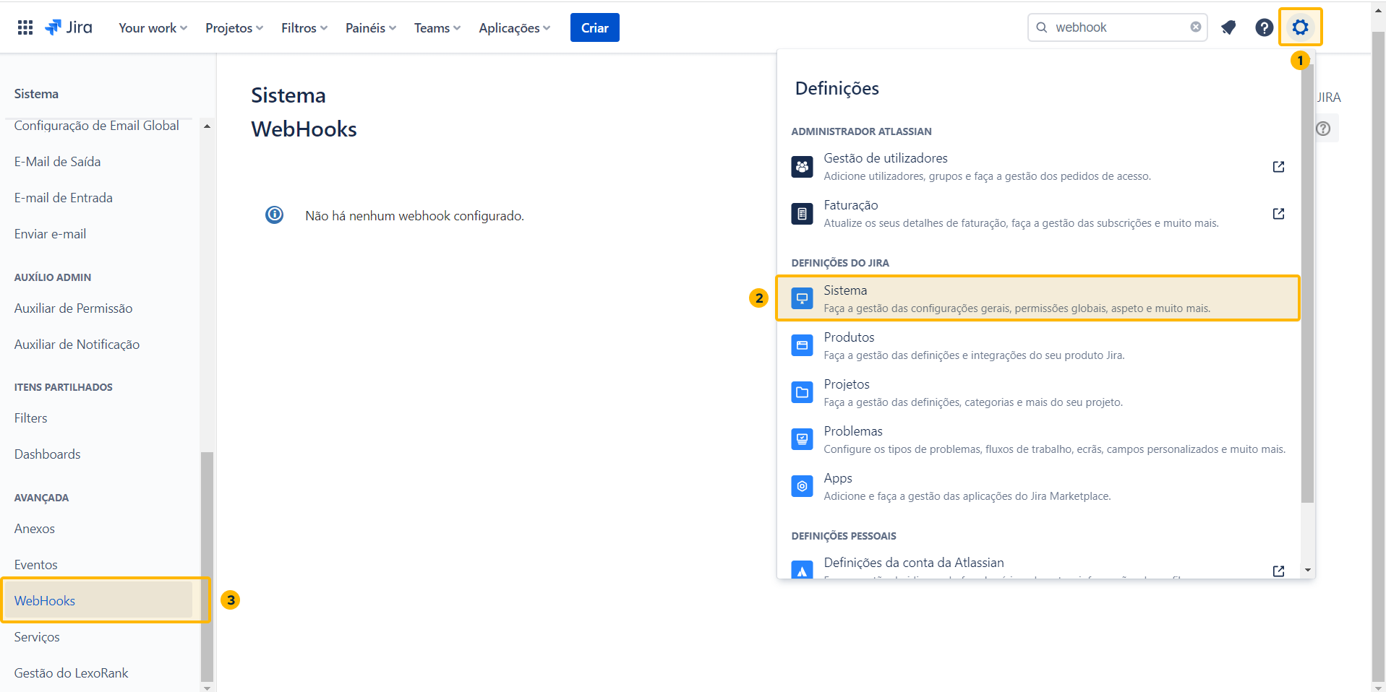The width and height of the screenshot is (1386, 692).
Task: Open Gestão do LexoRank sidebar link
Action: click(72, 673)
